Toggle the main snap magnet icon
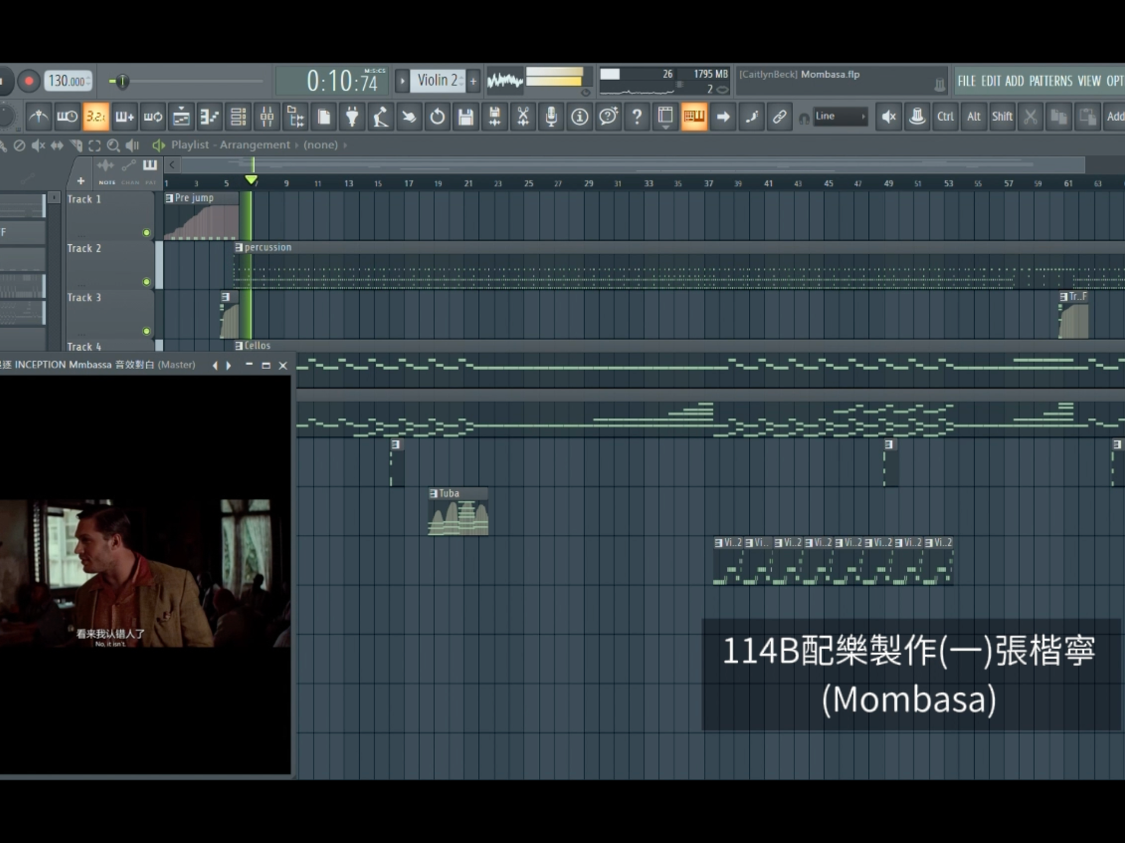The width and height of the screenshot is (1125, 843). click(804, 118)
